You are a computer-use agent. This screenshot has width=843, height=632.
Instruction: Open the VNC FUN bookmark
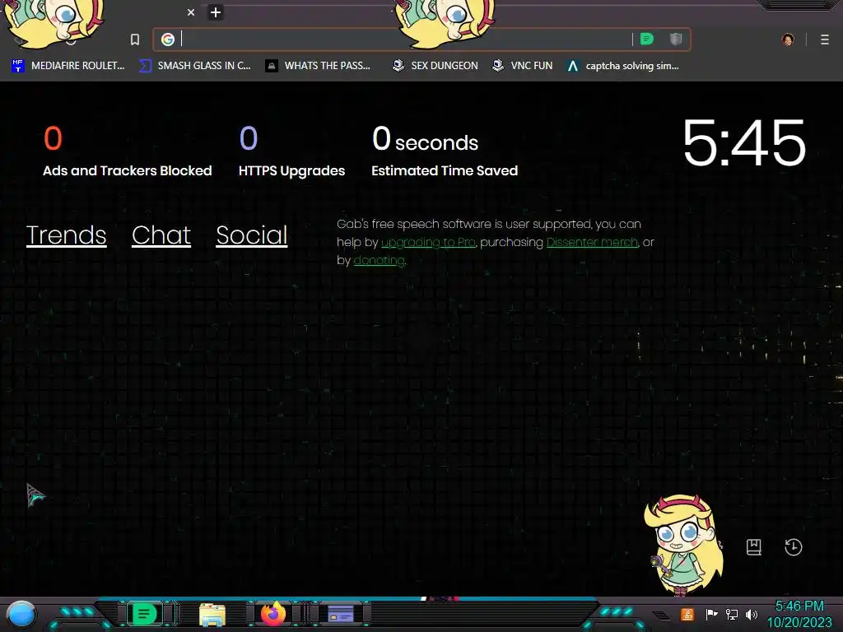pos(523,66)
